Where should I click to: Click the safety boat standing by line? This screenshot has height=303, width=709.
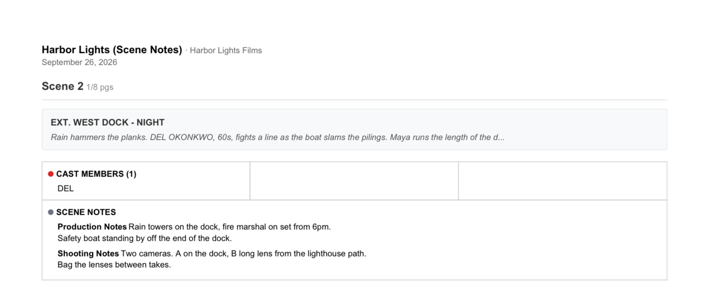[x=145, y=239]
